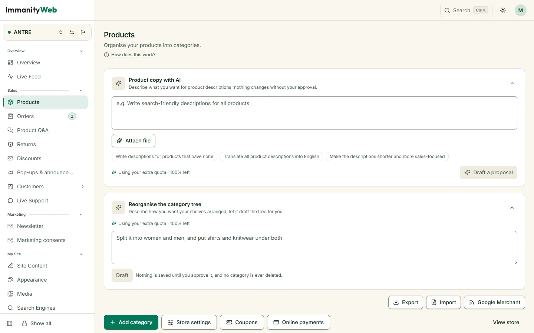Click the Attach file button
Viewport: 534px width, 333px height.
click(x=133, y=141)
